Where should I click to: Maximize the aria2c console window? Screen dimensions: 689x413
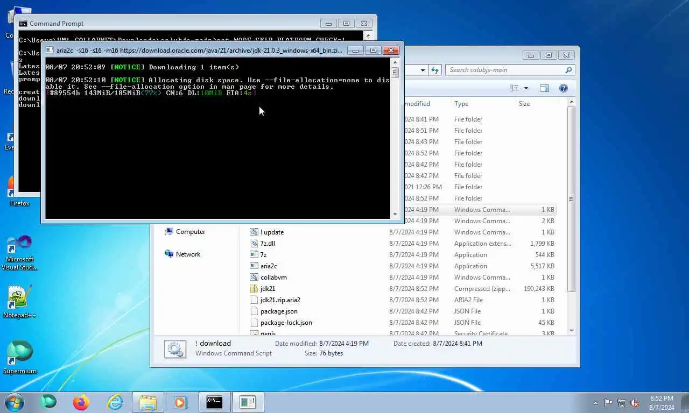[373, 51]
